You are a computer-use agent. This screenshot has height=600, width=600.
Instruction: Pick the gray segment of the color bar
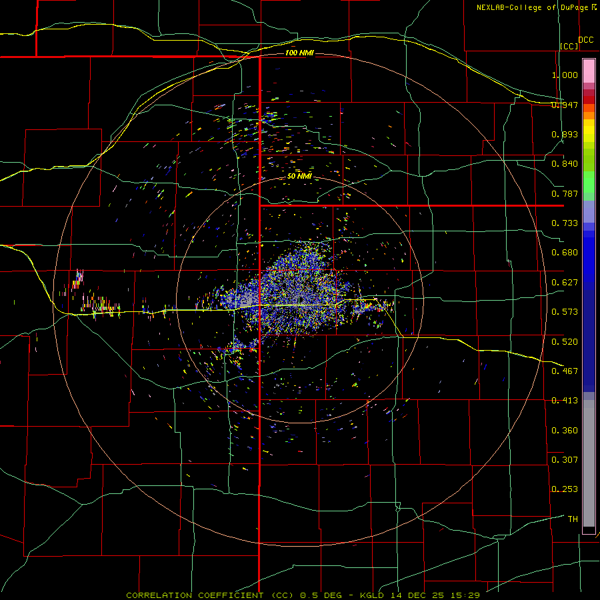point(589,463)
